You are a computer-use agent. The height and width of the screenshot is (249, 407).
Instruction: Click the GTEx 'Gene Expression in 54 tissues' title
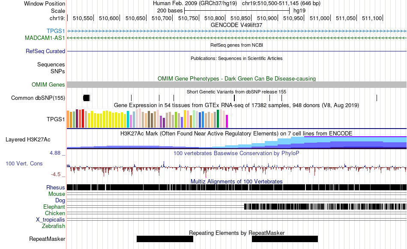pos(236,105)
